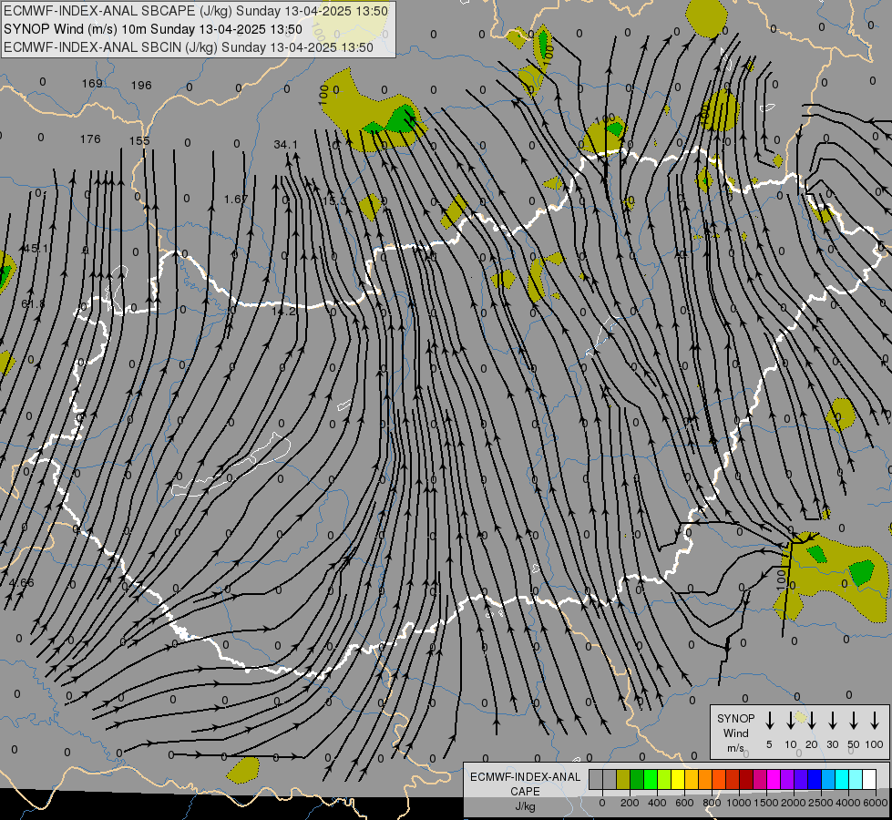
Task: Click the SYNOP Wind 10m title line in the header
Action: (x=152, y=29)
